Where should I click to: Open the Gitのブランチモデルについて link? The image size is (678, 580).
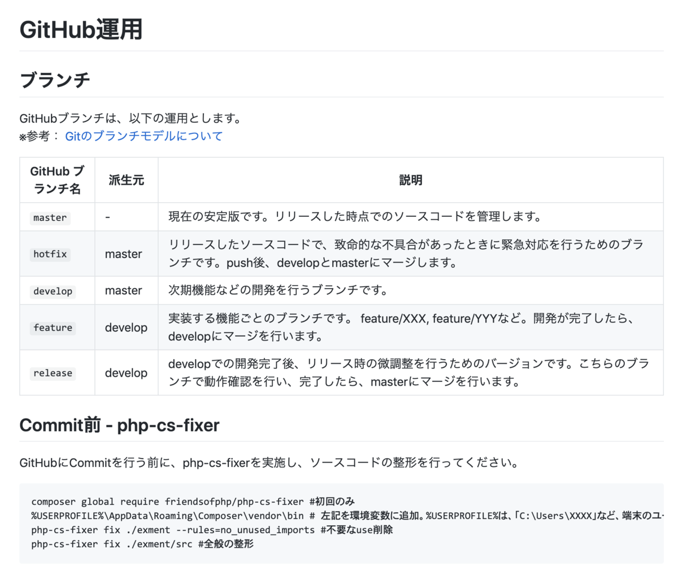(x=144, y=136)
